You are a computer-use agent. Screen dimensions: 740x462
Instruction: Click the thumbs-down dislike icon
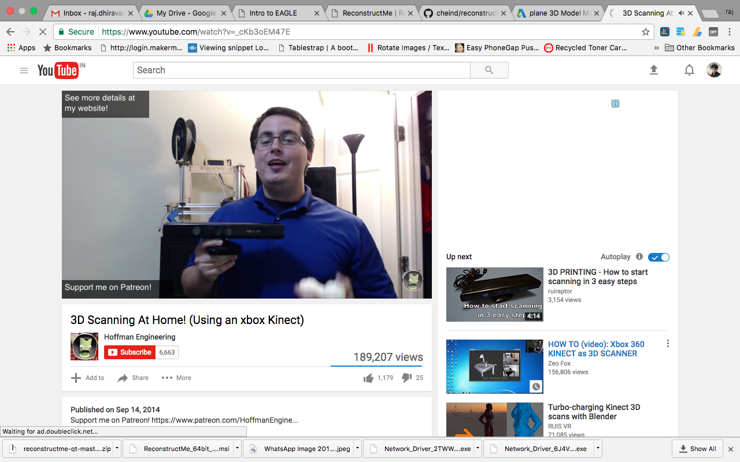tap(406, 378)
